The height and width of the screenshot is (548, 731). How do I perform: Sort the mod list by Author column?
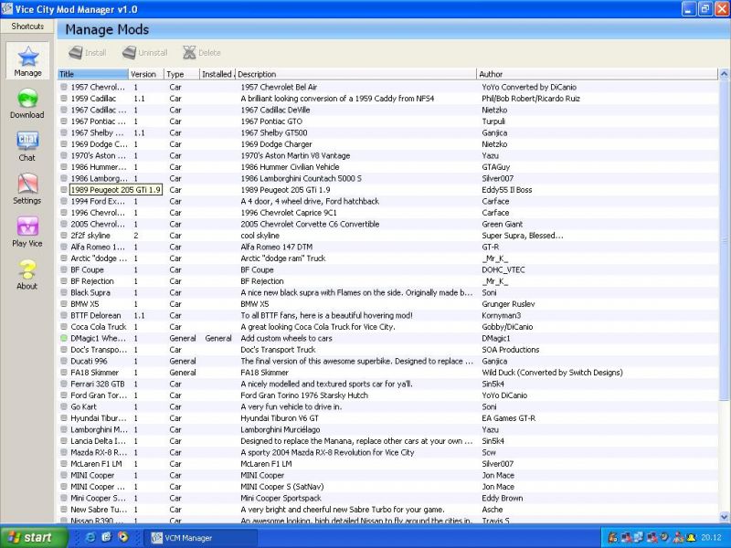(598, 74)
